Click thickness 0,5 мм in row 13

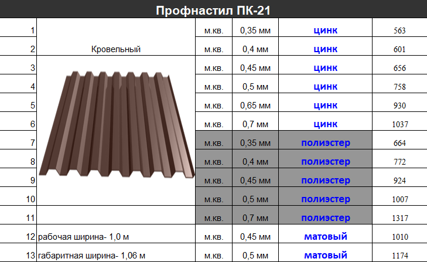tap(255, 256)
